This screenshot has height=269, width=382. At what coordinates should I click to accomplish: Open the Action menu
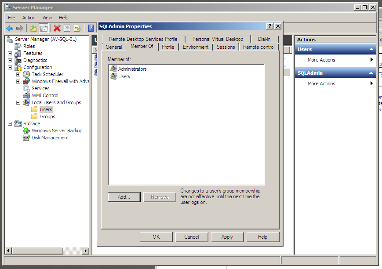pos(29,18)
